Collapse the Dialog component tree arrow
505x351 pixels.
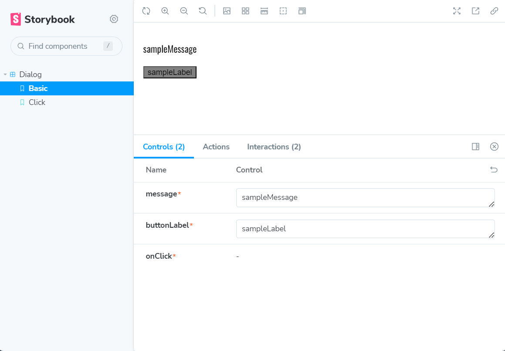tap(5, 74)
